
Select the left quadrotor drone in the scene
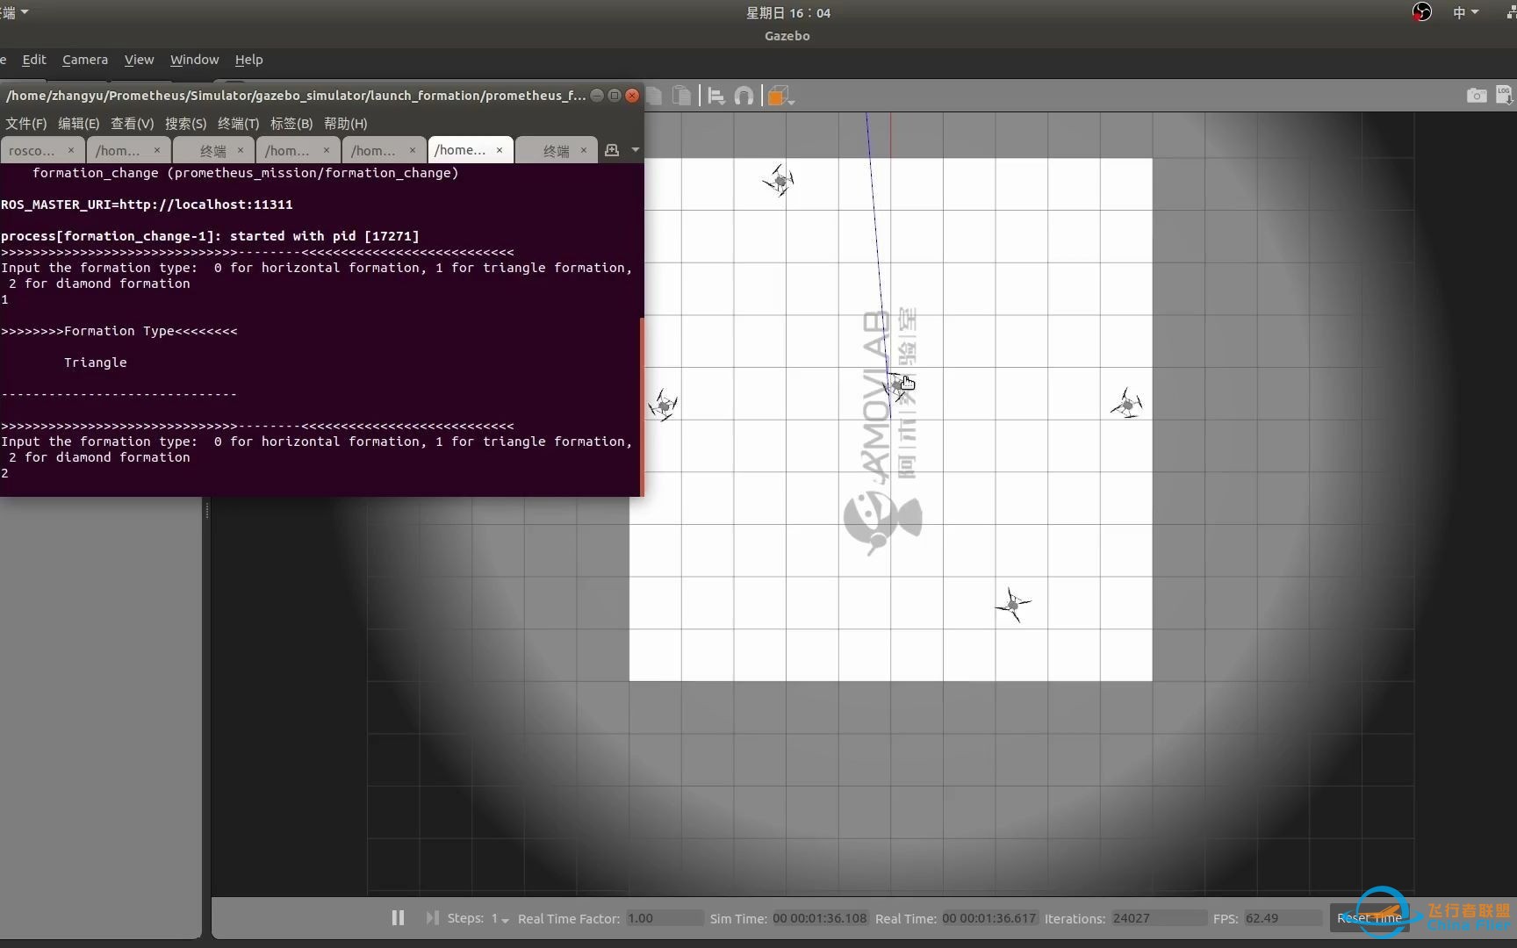click(663, 406)
